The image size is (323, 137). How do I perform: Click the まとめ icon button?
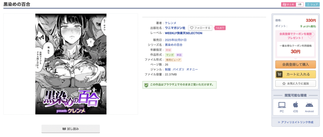tap(288, 4)
